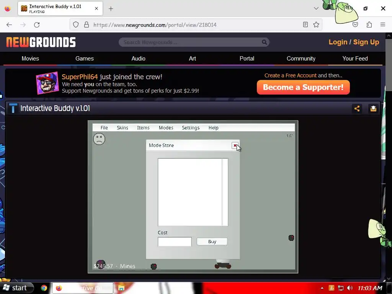Click the Firefox taskbar window button

pyautogui.click(x=83, y=288)
